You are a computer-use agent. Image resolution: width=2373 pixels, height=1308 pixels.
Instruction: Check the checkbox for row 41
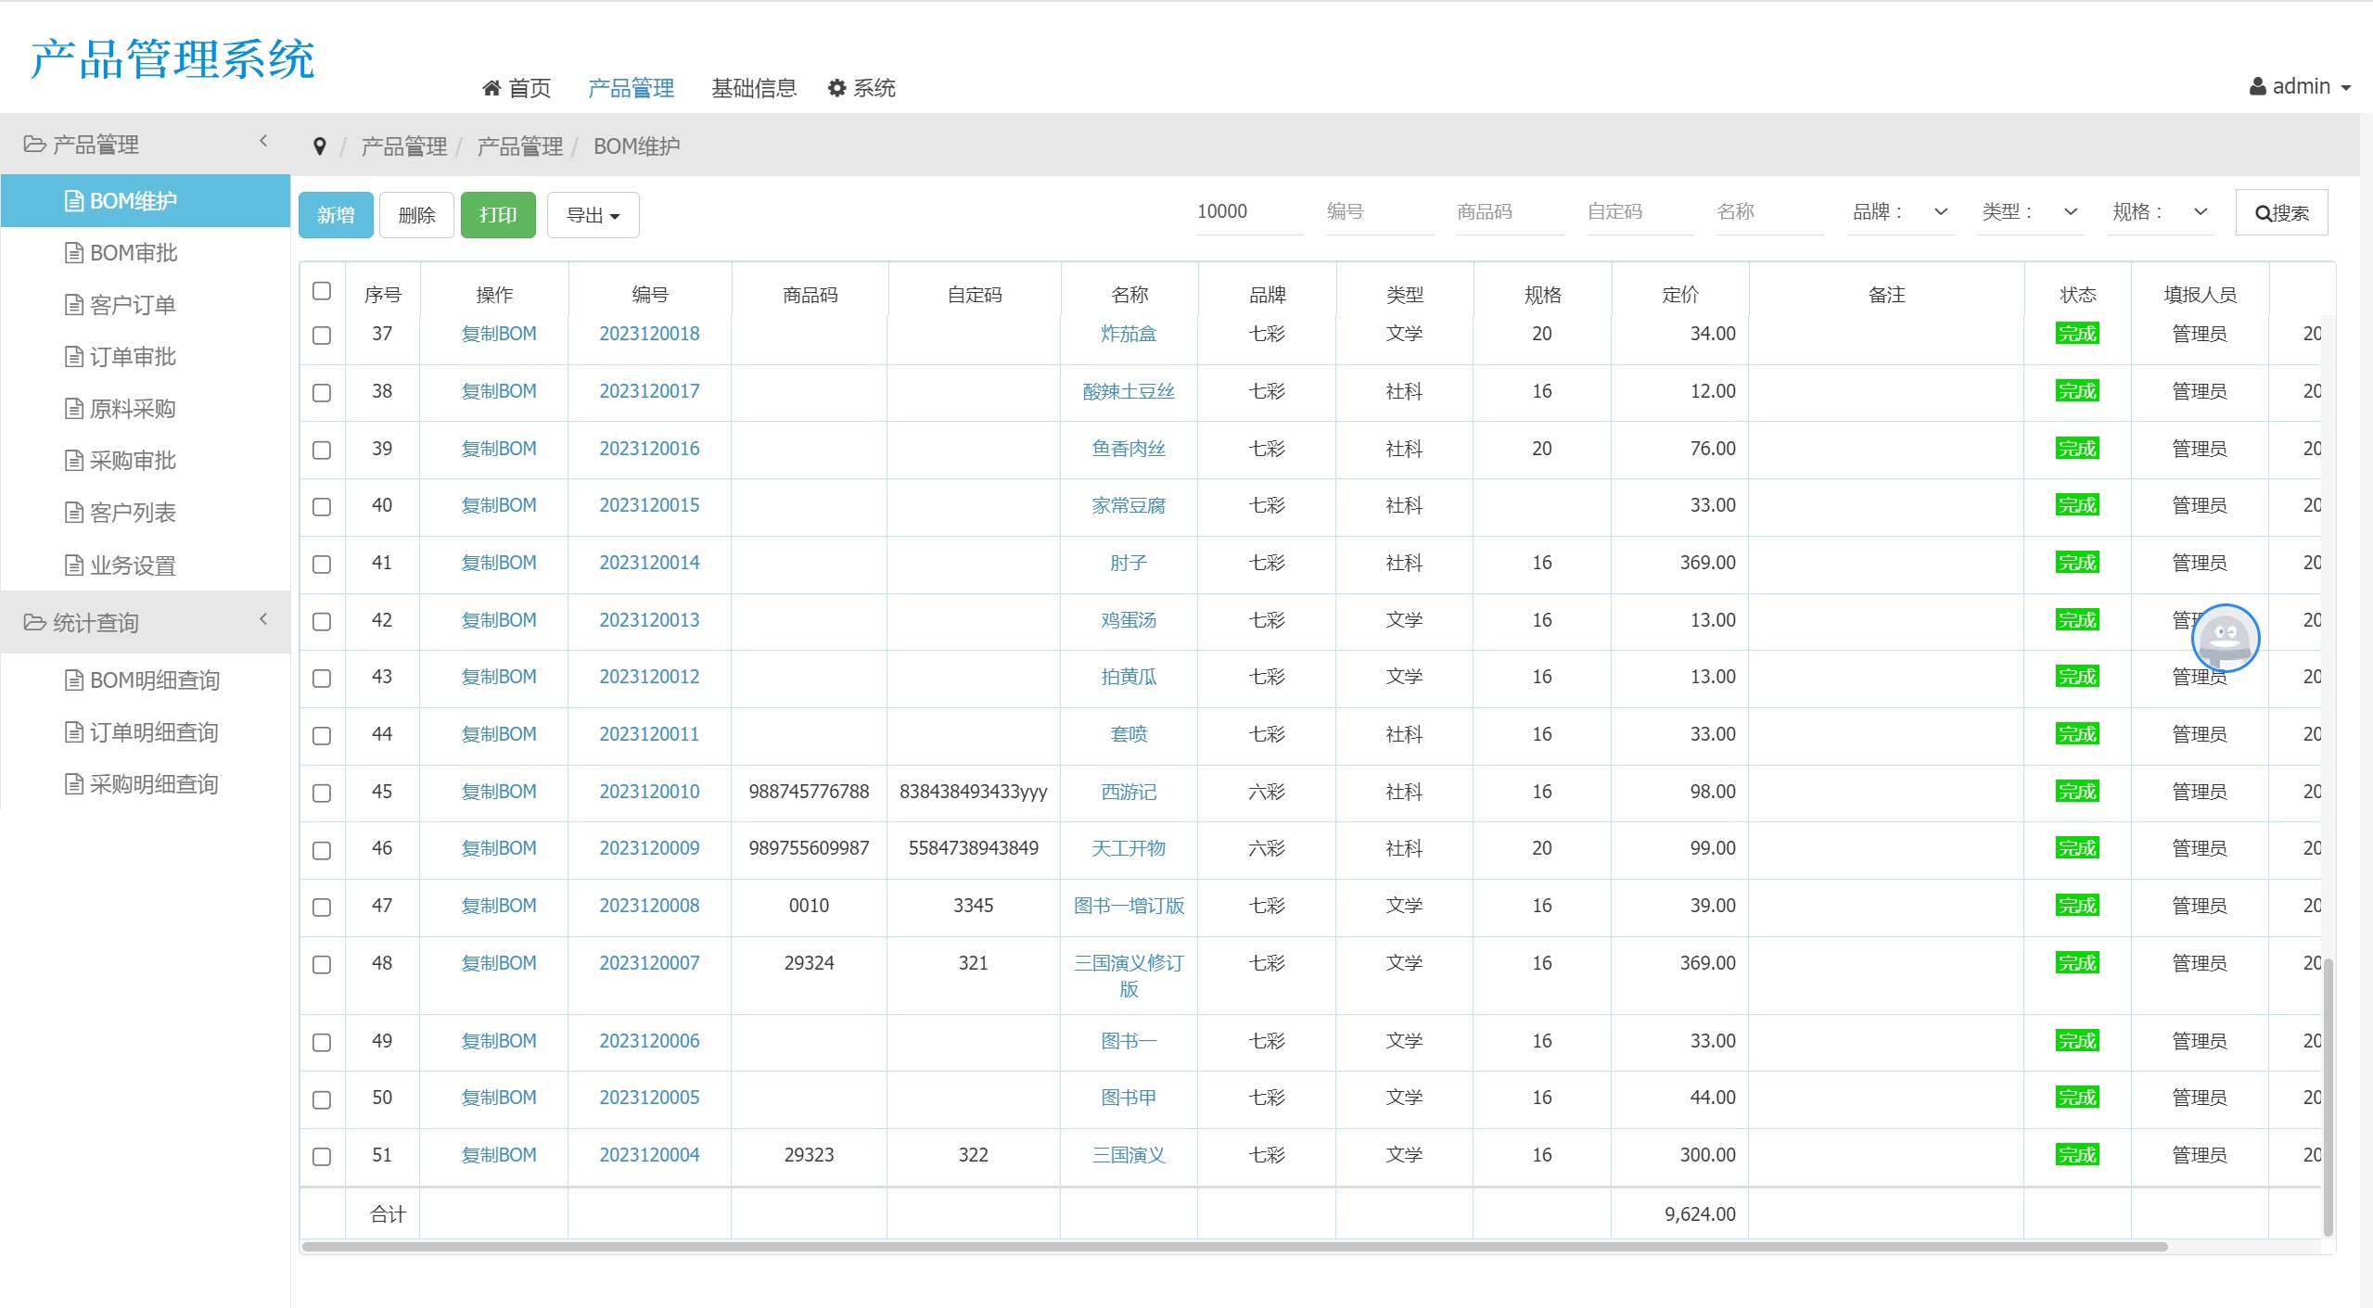[x=322, y=564]
